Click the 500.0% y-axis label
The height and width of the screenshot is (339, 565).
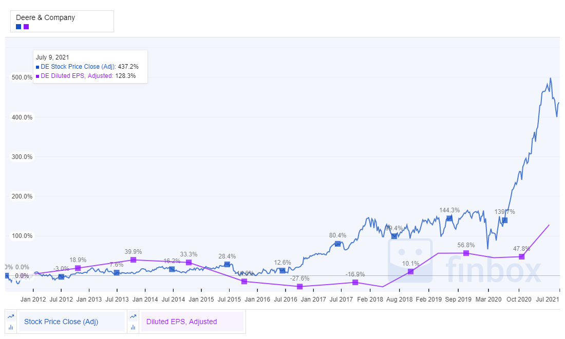[22, 77]
